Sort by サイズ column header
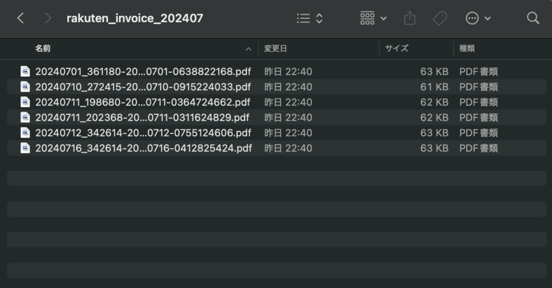 pos(397,49)
